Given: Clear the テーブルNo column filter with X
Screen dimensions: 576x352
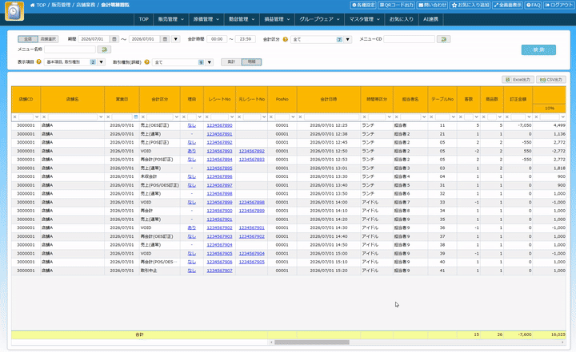Looking at the screenshot, I should 431,117.
